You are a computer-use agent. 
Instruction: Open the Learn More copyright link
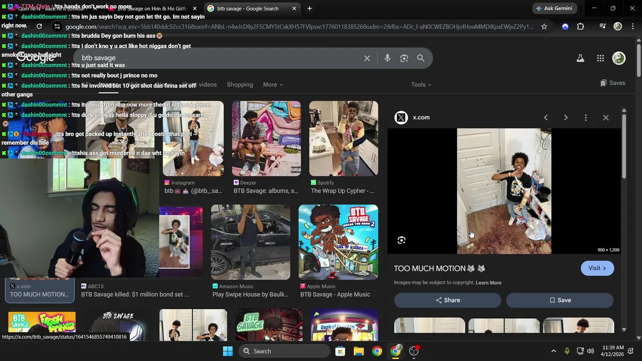click(x=489, y=283)
